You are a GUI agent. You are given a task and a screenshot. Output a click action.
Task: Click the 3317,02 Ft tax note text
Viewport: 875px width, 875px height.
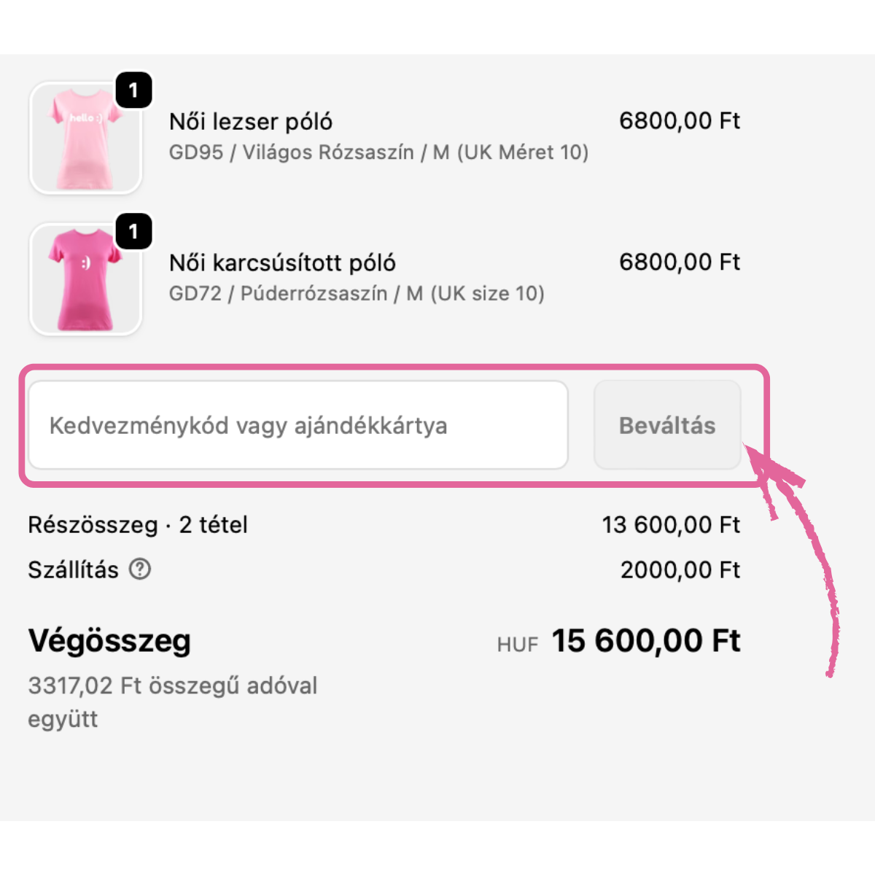tap(172, 686)
